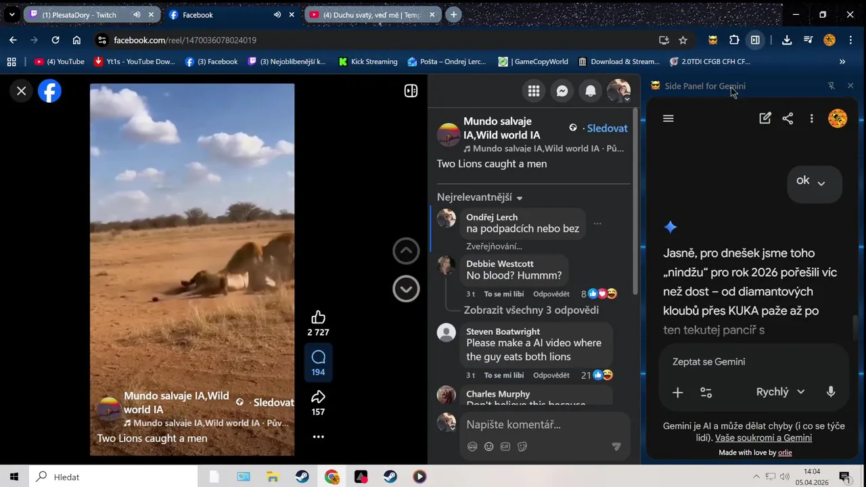Open Vaše soukromí a Gemini link
Image resolution: width=866 pixels, height=487 pixels.
[x=763, y=438]
